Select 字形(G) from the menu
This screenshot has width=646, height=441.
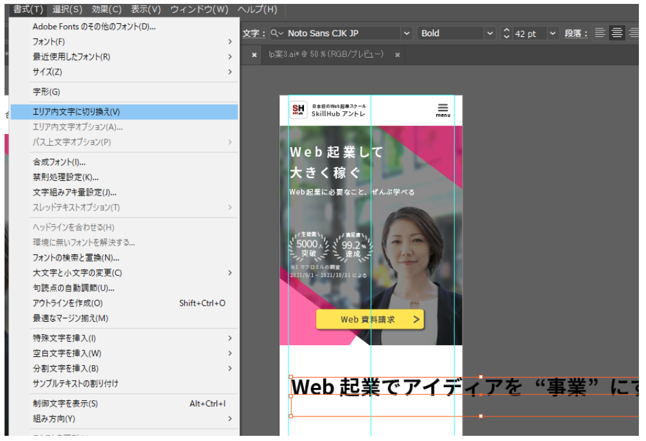[x=124, y=92]
